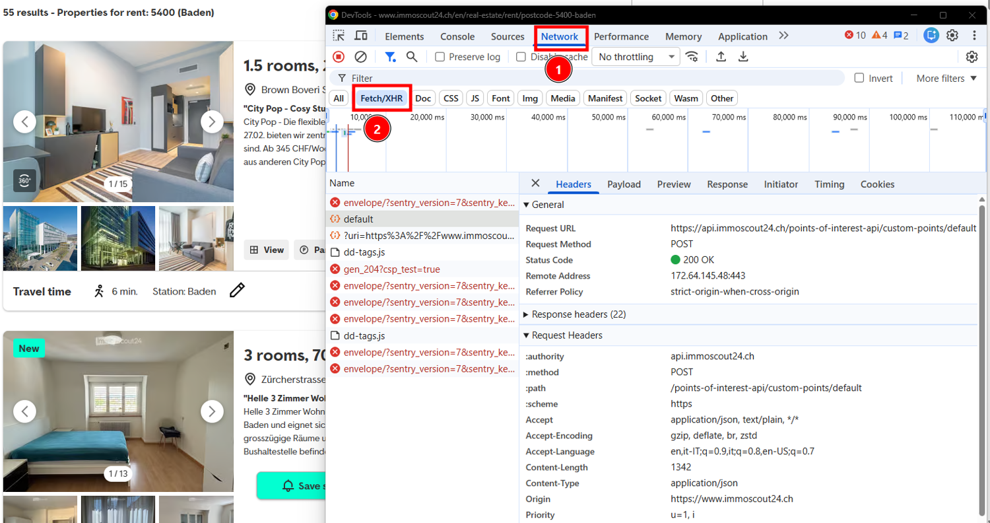Select the gen_204?csp_test=true request
Screen dimensions: 990x523
click(422, 269)
